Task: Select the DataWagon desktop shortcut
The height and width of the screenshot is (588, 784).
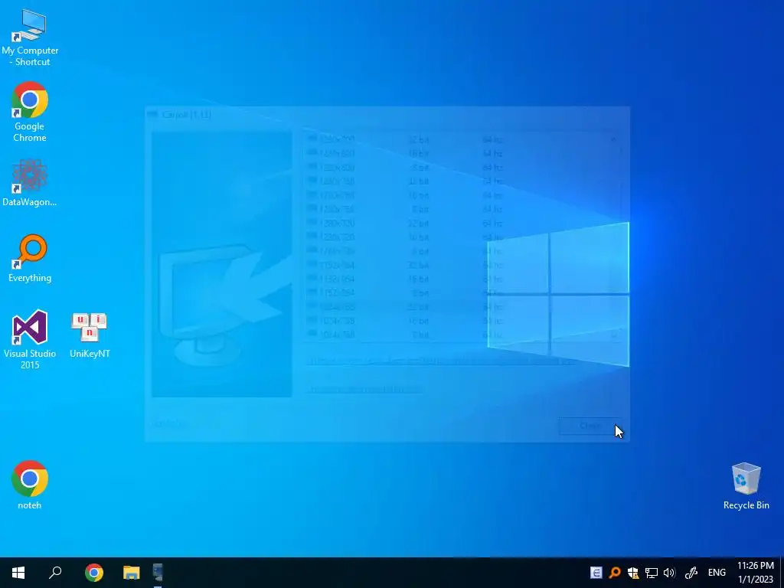Action: click(30, 182)
